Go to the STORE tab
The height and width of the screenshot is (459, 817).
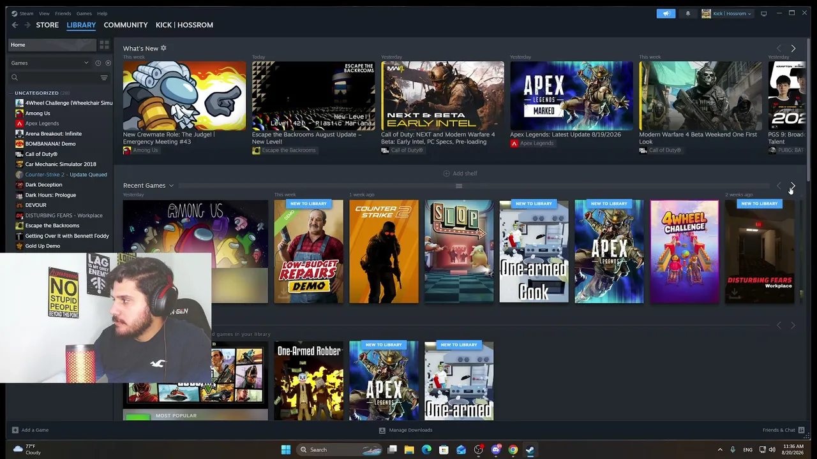(47, 25)
